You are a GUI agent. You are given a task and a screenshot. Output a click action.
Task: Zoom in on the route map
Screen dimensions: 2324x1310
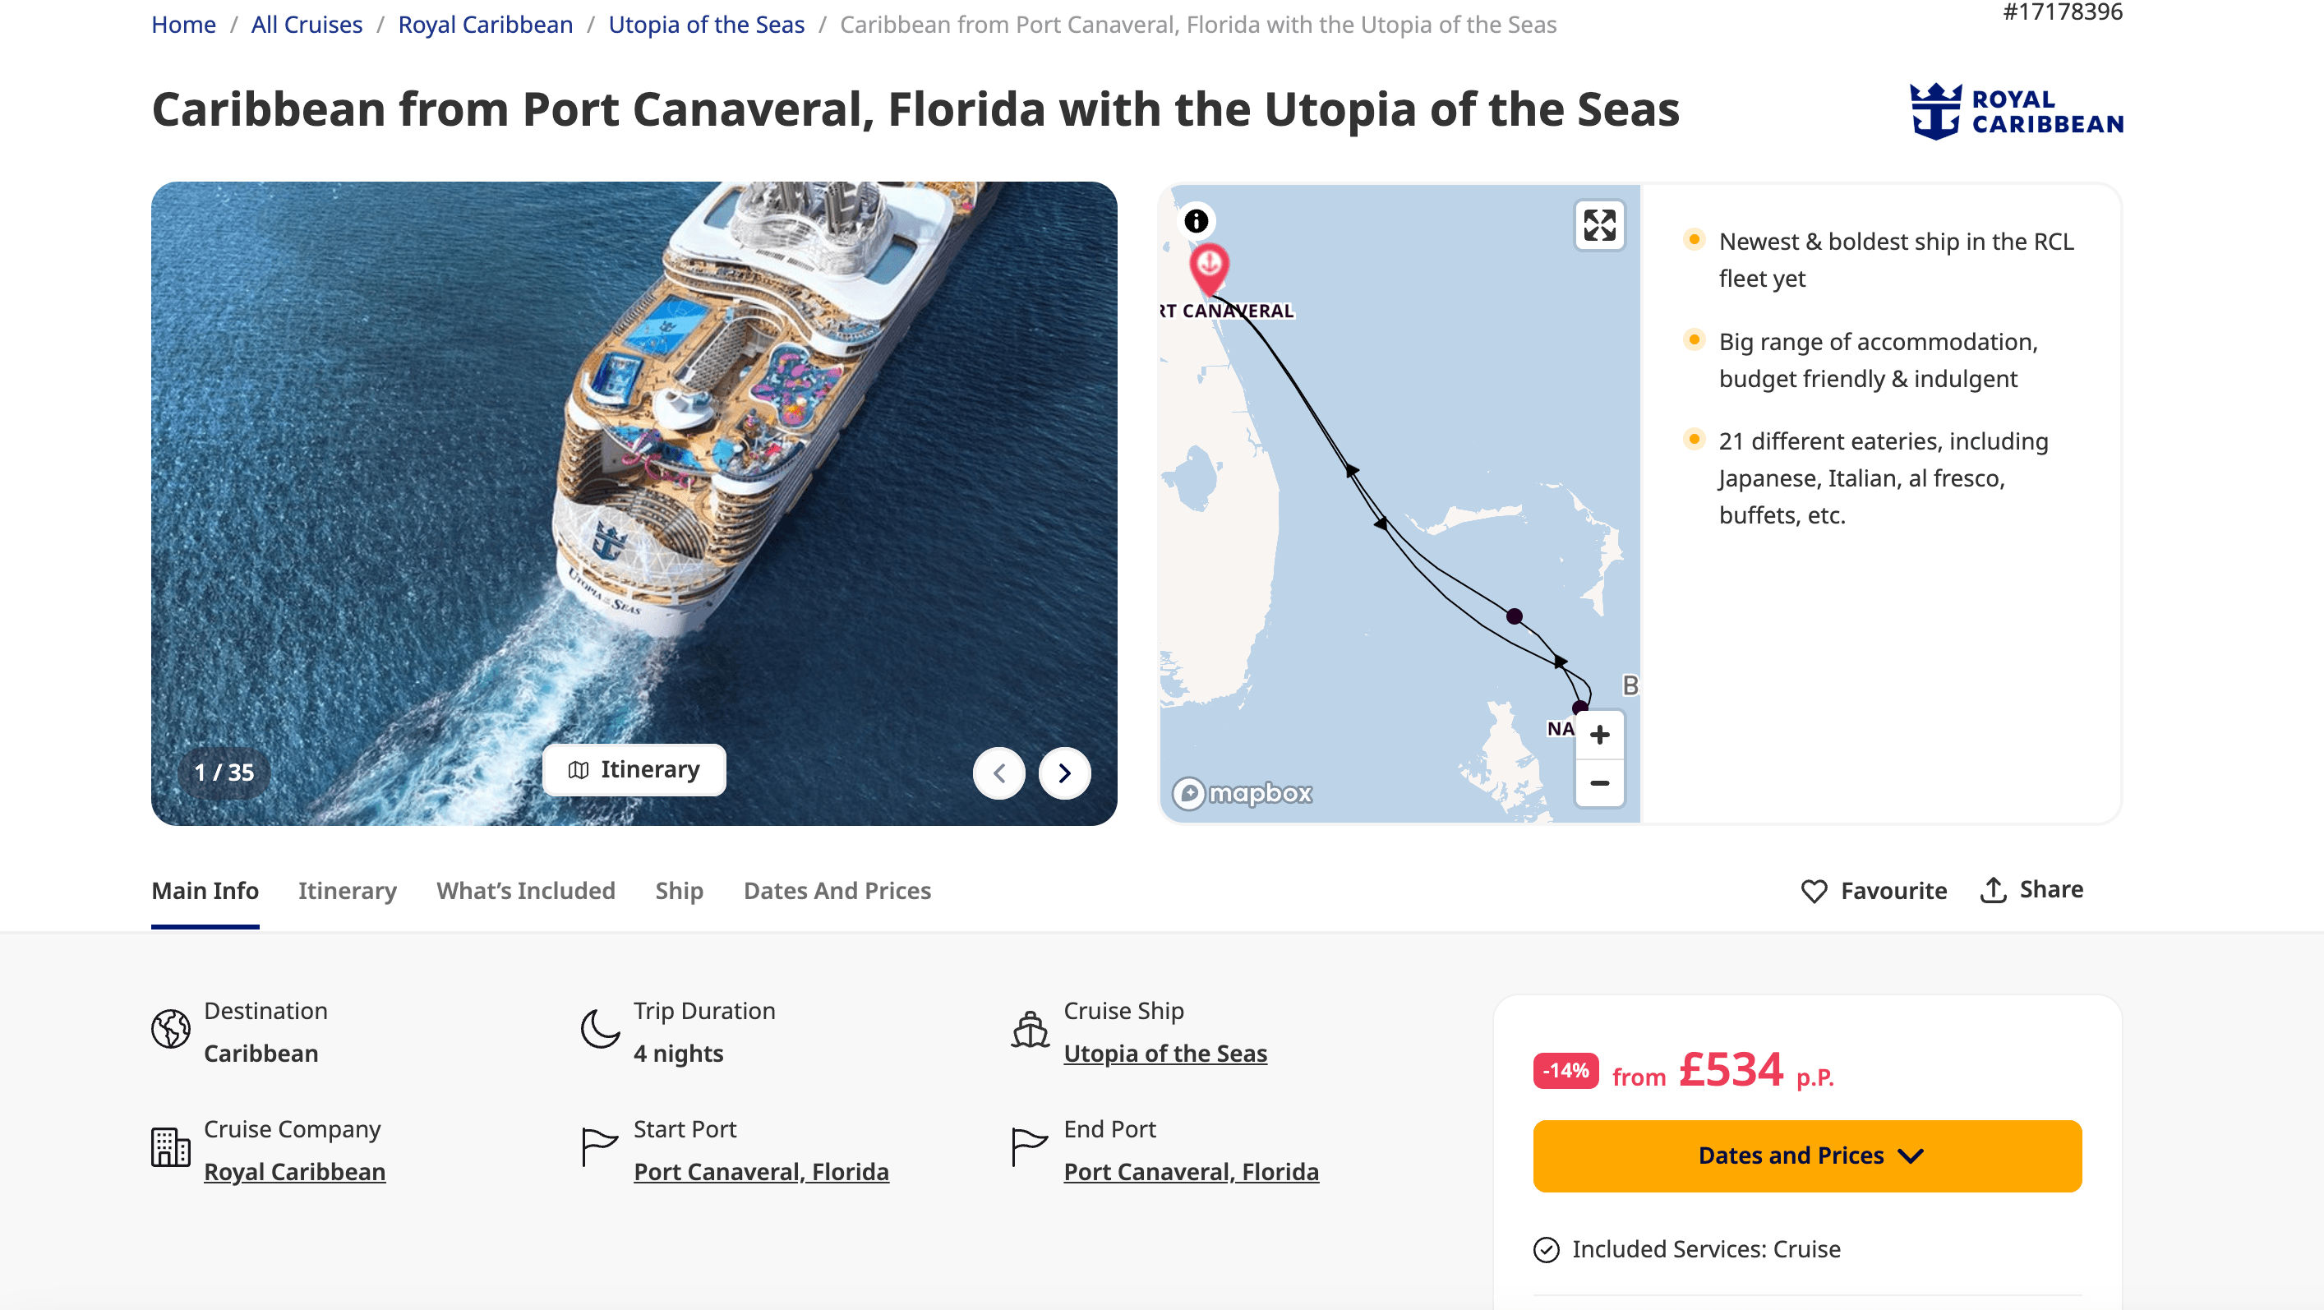(x=1598, y=735)
